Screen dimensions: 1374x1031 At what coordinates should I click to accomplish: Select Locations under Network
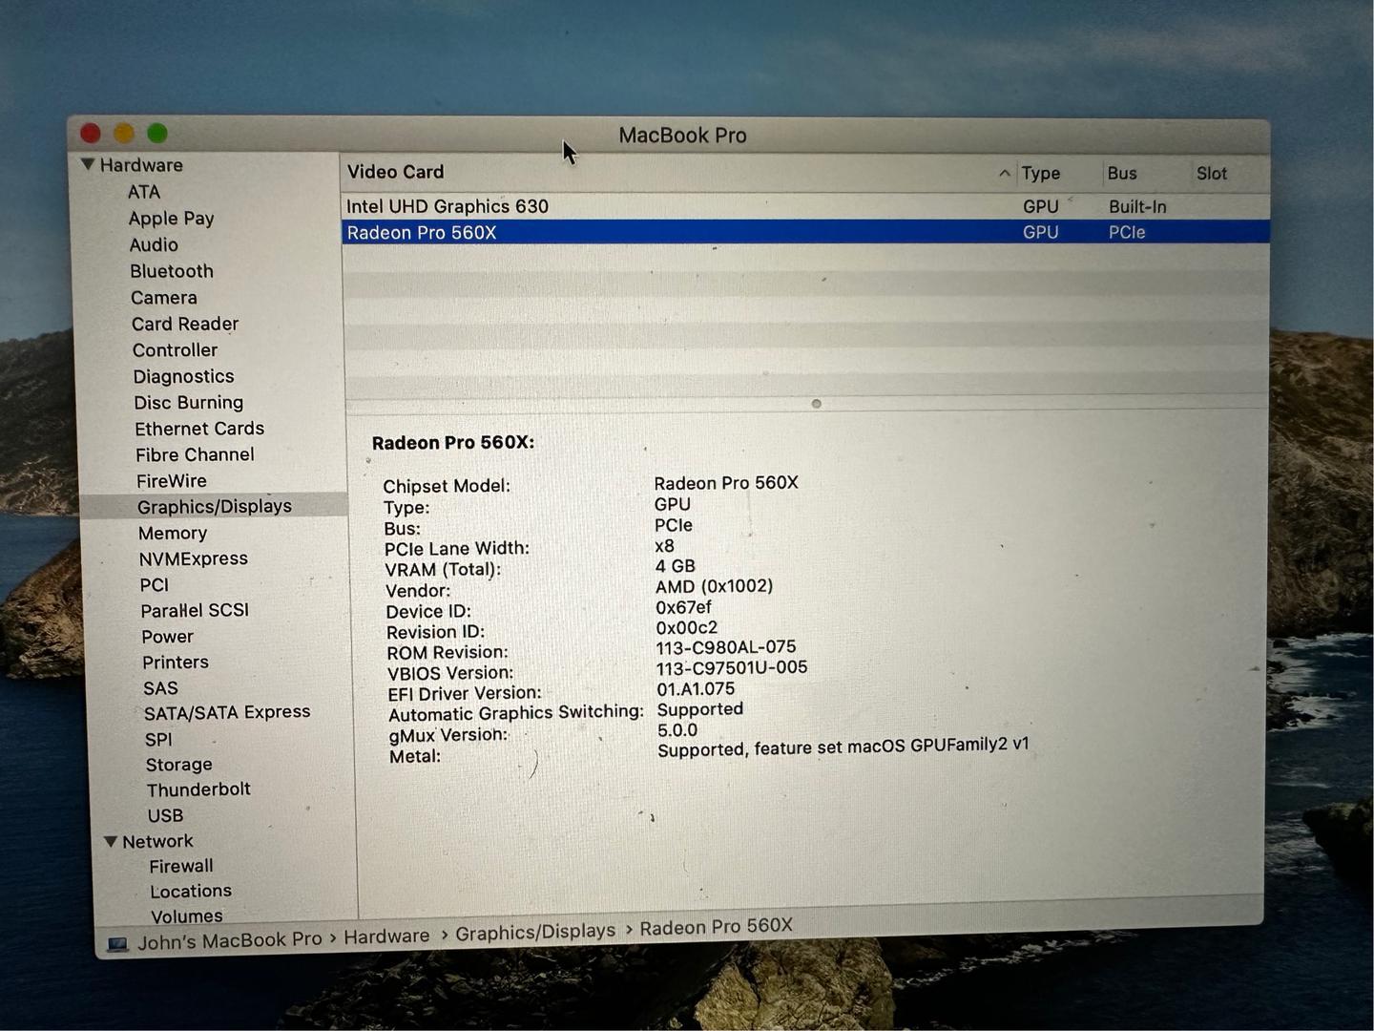tap(191, 891)
